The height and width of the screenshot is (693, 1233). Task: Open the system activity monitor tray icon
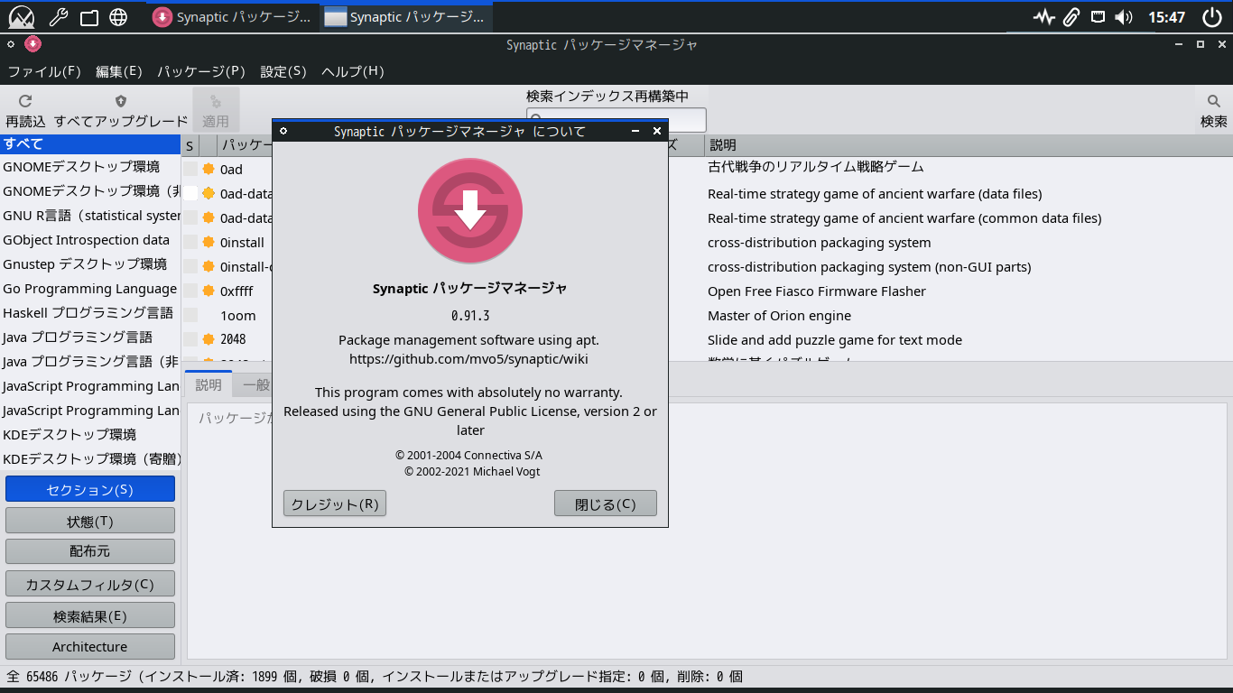point(1044,17)
